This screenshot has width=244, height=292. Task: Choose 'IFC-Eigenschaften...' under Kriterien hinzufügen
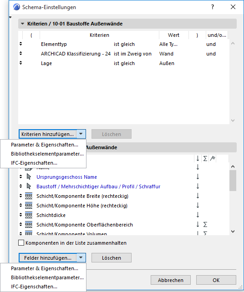click(34, 163)
